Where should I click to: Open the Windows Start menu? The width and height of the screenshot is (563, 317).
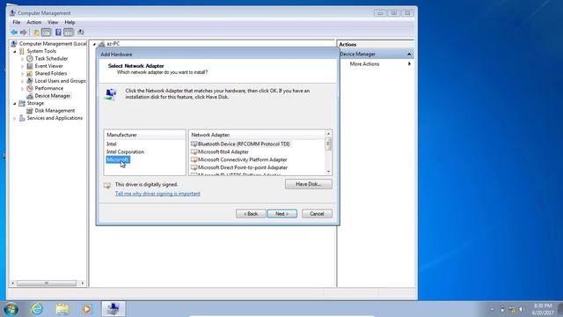11,309
